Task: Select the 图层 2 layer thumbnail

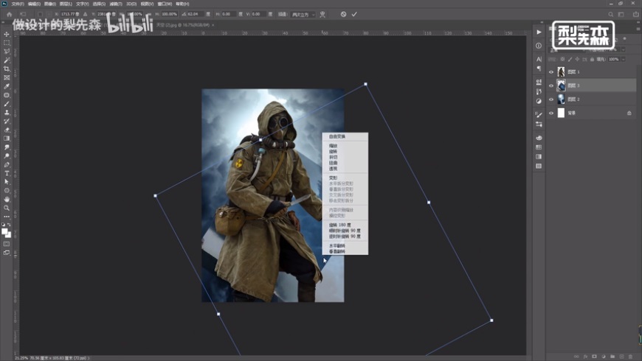Action: click(x=562, y=99)
